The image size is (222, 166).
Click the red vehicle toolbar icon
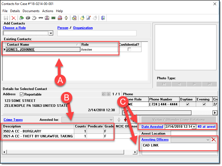click(60, 18)
